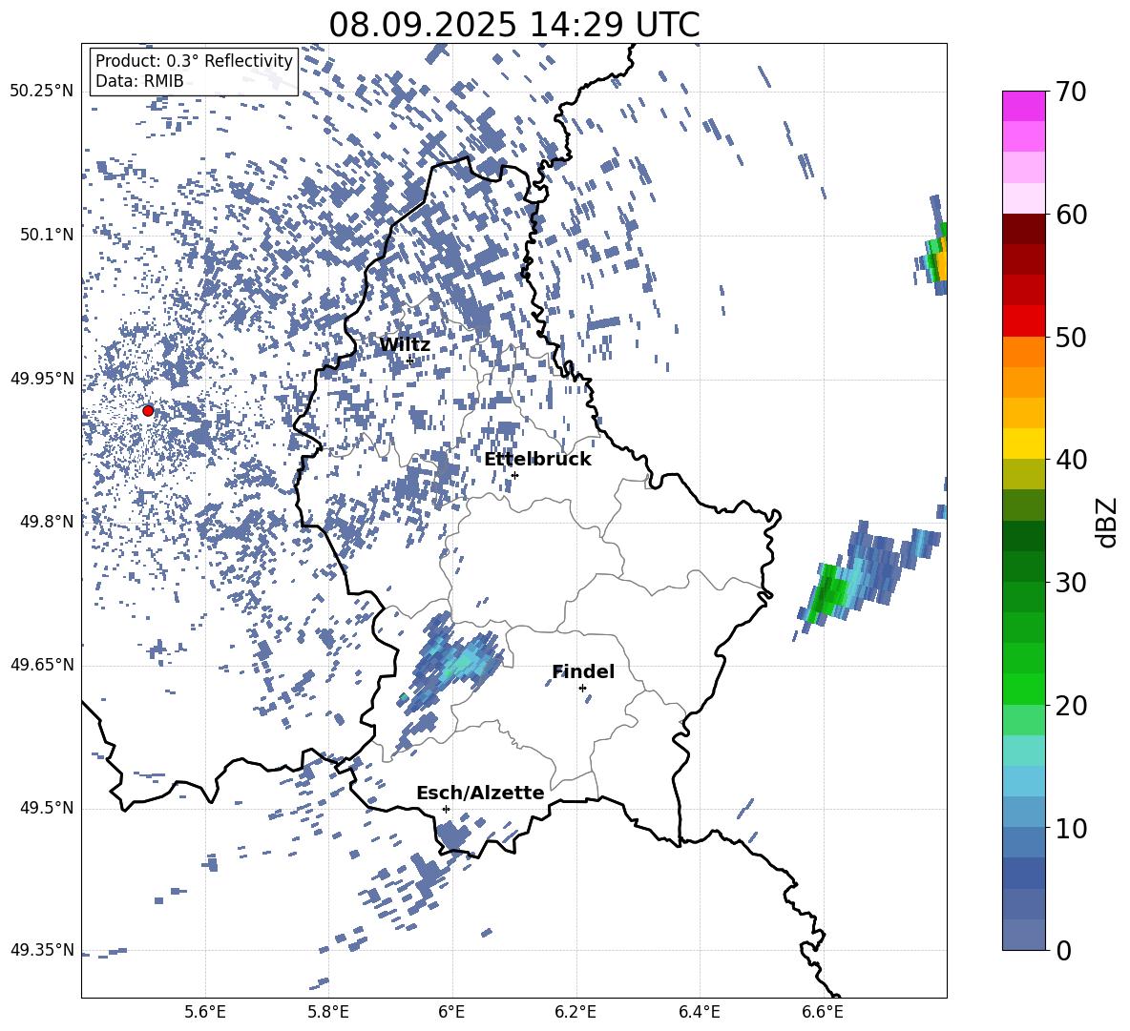Click the 49.35°N latitude label
This screenshot has height=1031, width=1130.
(42, 950)
